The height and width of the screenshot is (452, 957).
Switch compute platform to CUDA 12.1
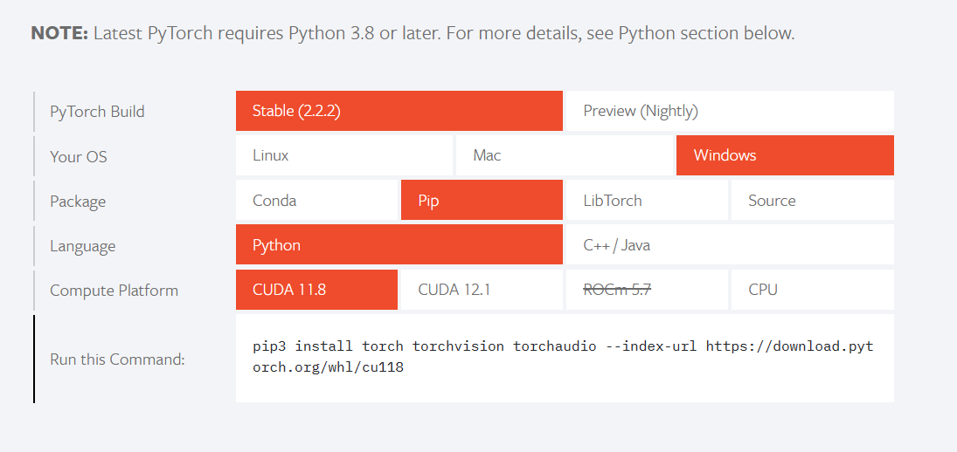click(x=481, y=290)
